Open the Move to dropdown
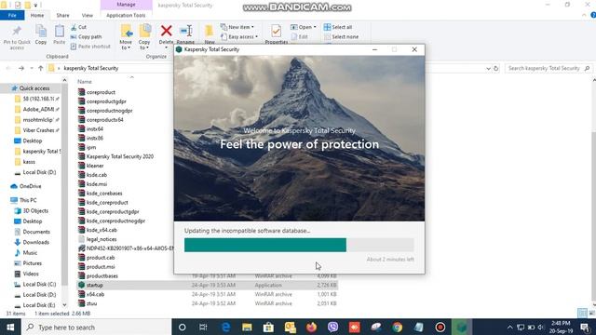 tap(126, 37)
